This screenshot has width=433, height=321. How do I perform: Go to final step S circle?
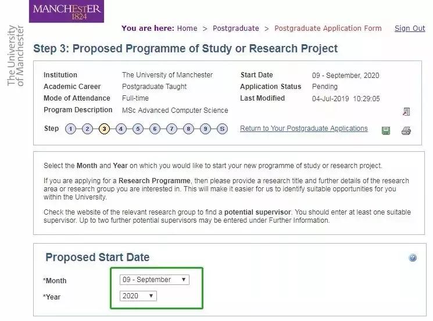coord(222,129)
